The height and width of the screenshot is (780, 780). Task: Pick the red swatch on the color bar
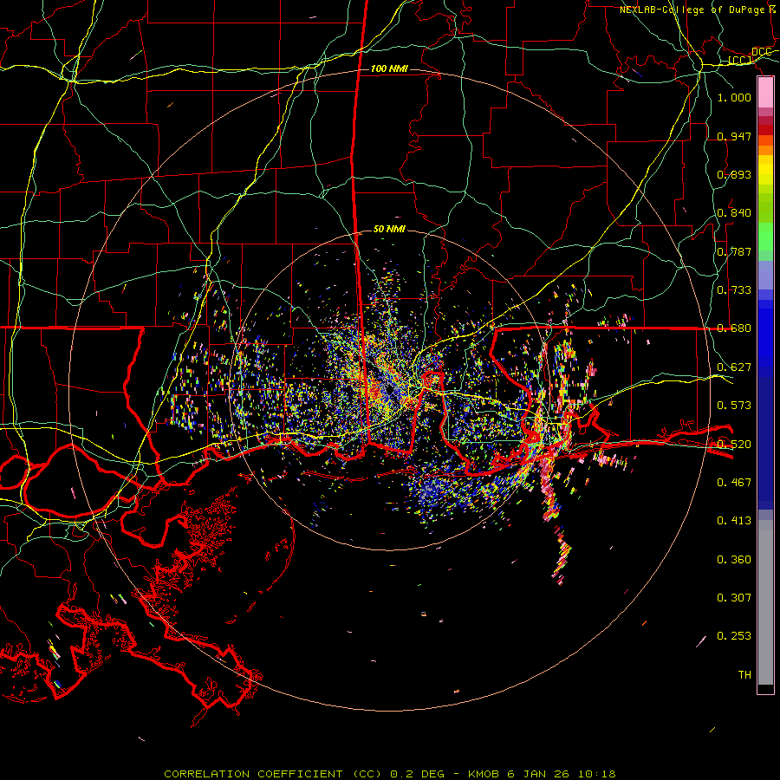(x=765, y=130)
